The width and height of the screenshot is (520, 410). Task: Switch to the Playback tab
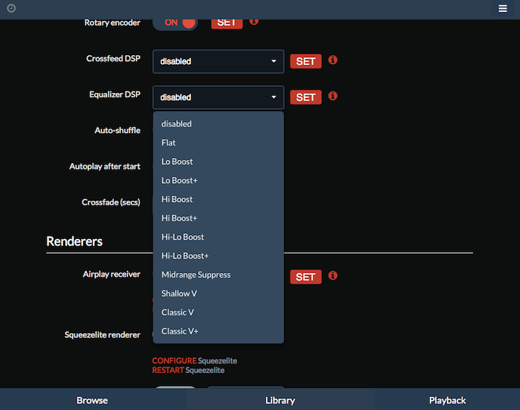coord(447,400)
